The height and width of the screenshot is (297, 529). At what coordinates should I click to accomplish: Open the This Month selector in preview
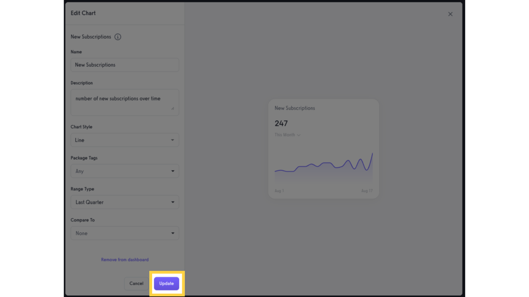click(287, 135)
